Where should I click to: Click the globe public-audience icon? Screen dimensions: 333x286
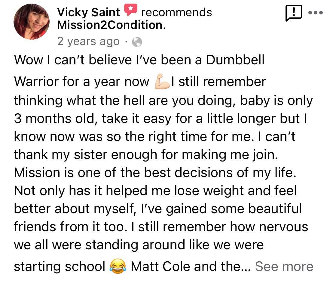click(x=137, y=42)
